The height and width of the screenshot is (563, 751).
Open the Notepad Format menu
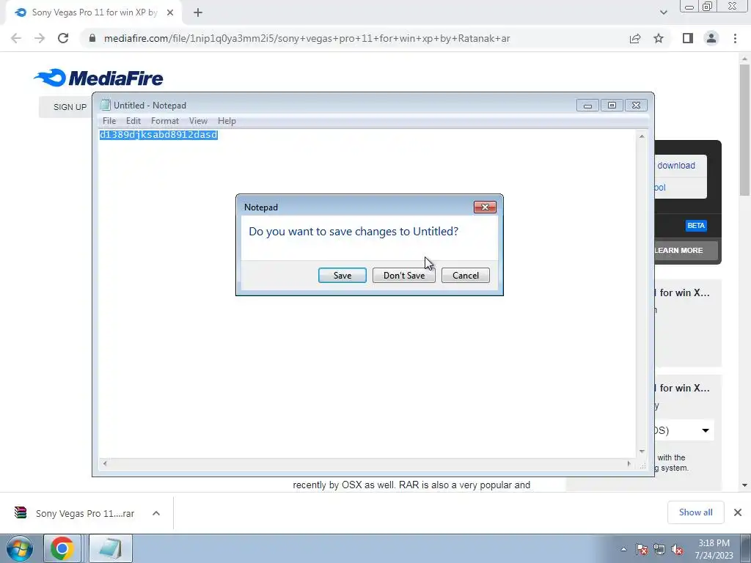165,121
